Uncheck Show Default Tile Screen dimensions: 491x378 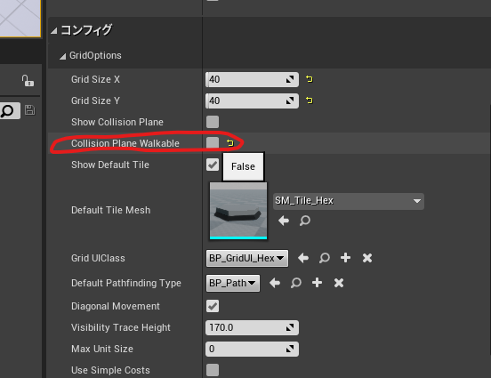(x=213, y=165)
